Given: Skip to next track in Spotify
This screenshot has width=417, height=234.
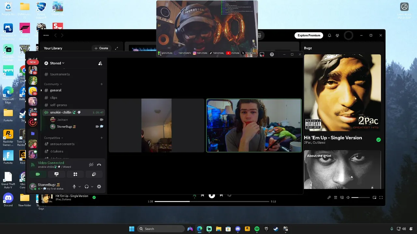Looking at the screenshot, I should [221, 195].
